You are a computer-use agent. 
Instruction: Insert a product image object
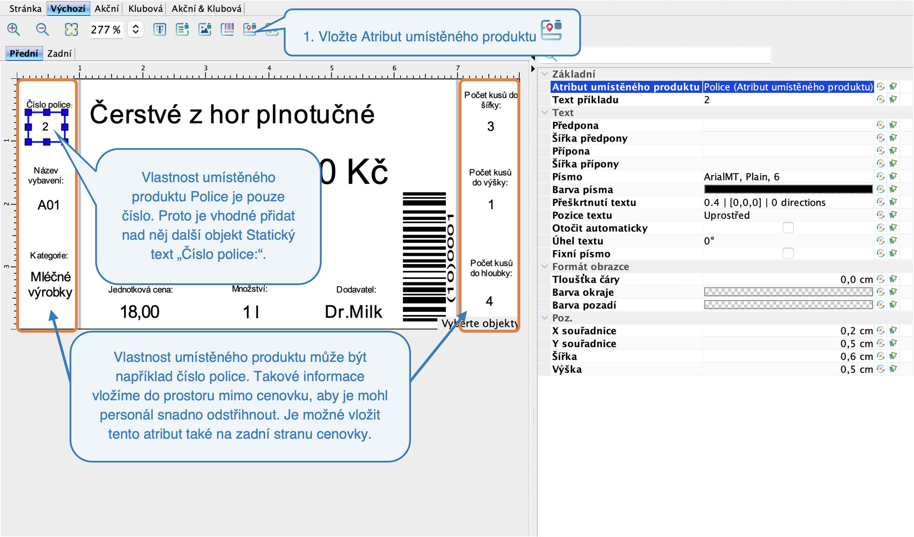pos(205,29)
